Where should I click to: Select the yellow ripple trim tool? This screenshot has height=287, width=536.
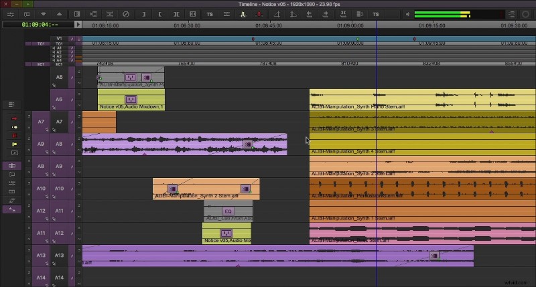14,144
